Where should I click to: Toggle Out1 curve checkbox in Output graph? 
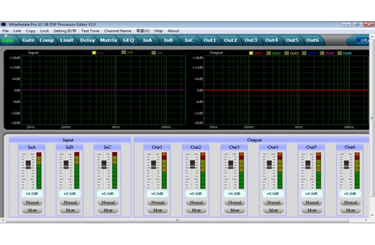[x=251, y=53]
